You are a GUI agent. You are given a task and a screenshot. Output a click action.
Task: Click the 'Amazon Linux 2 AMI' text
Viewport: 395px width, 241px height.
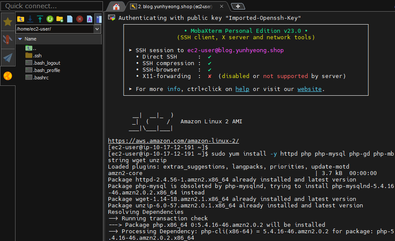tap(211, 122)
